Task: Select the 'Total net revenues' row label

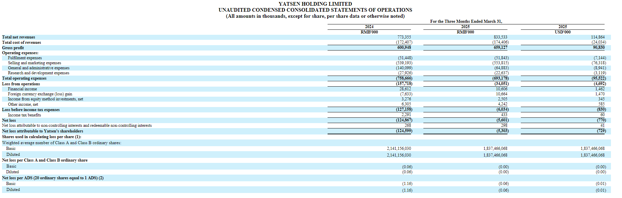Action: (18, 37)
